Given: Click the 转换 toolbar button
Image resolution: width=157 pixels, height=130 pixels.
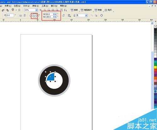Looking at the screenshot, I should tap(98, 10).
